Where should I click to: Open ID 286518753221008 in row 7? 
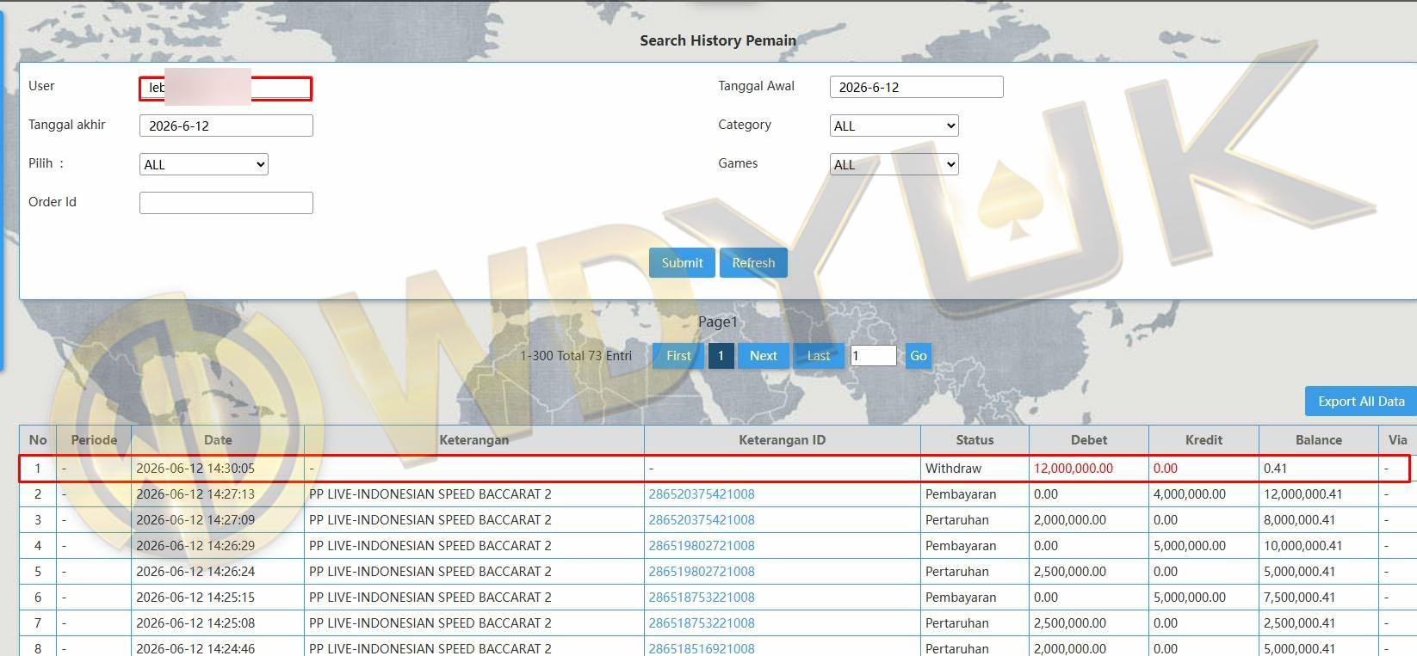coord(702,623)
